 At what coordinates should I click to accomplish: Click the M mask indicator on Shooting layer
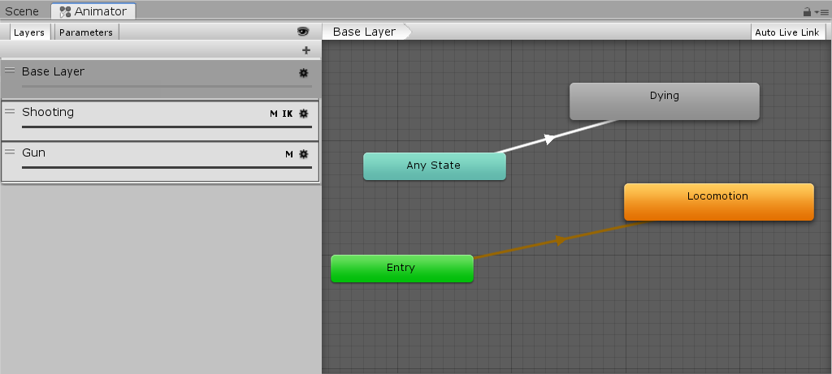[274, 114]
